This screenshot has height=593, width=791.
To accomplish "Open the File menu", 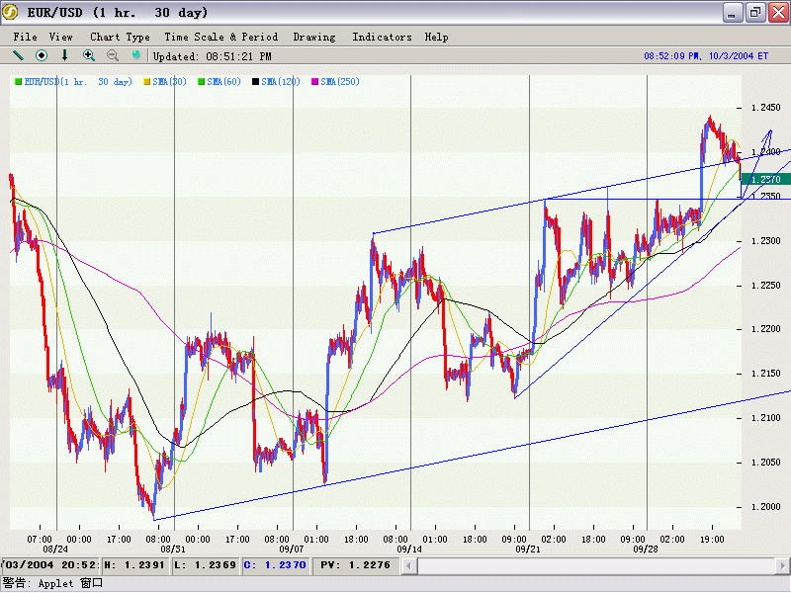I will (25, 37).
